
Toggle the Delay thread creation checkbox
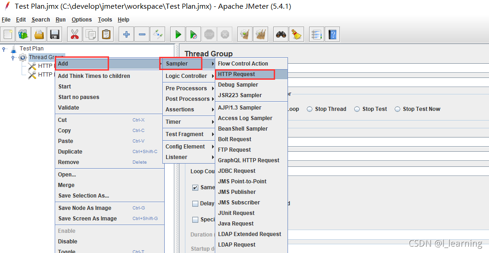[195, 203]
